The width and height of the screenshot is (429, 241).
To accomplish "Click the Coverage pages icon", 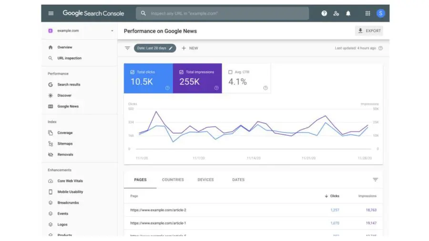I will (x=51, y=133).
